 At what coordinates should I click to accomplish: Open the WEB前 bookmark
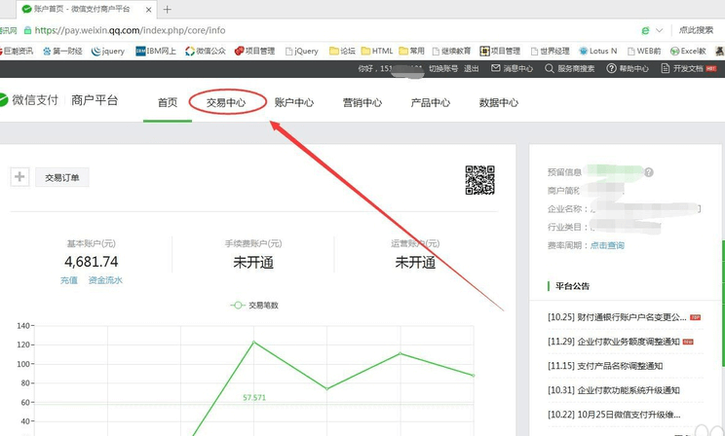click(x=644, y=51)
